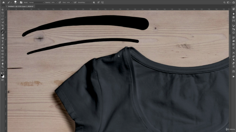The image size is (236, 132).
Task: Enable airbrush build-up effects
Action: [75, 3]
